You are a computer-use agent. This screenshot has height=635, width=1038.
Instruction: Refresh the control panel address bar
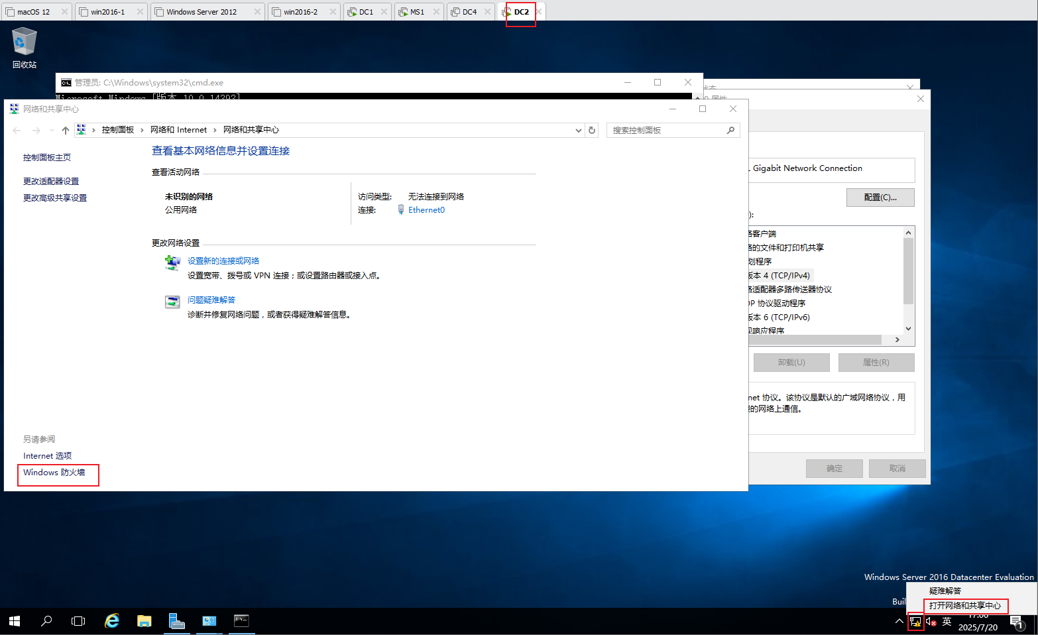[592, 131]
